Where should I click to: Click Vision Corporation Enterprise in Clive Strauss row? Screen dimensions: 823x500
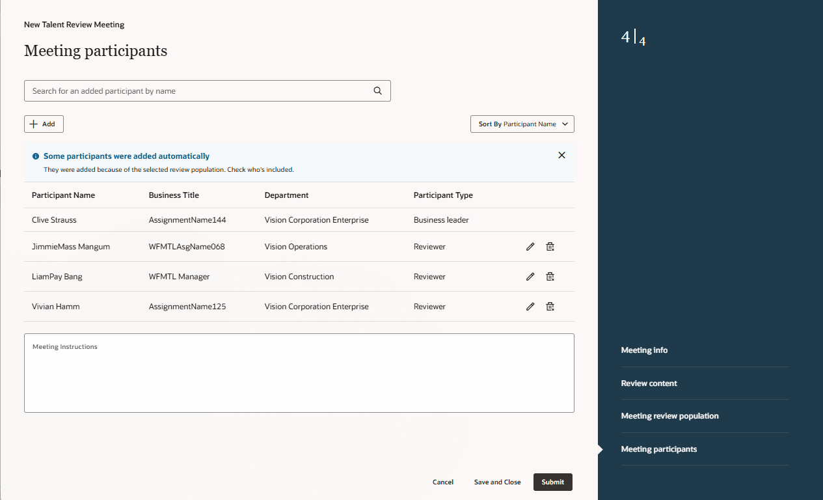(x=317, y=220)
